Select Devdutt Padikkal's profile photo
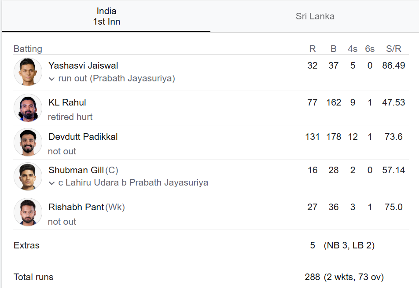Viewport: 419px width, 288px height. click(x=28, y=142)
